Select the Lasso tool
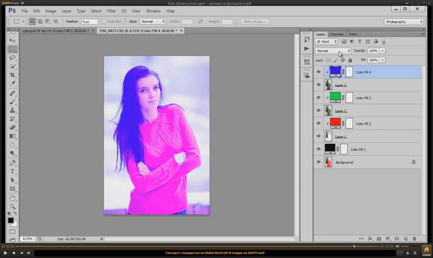 pos(13,58)
